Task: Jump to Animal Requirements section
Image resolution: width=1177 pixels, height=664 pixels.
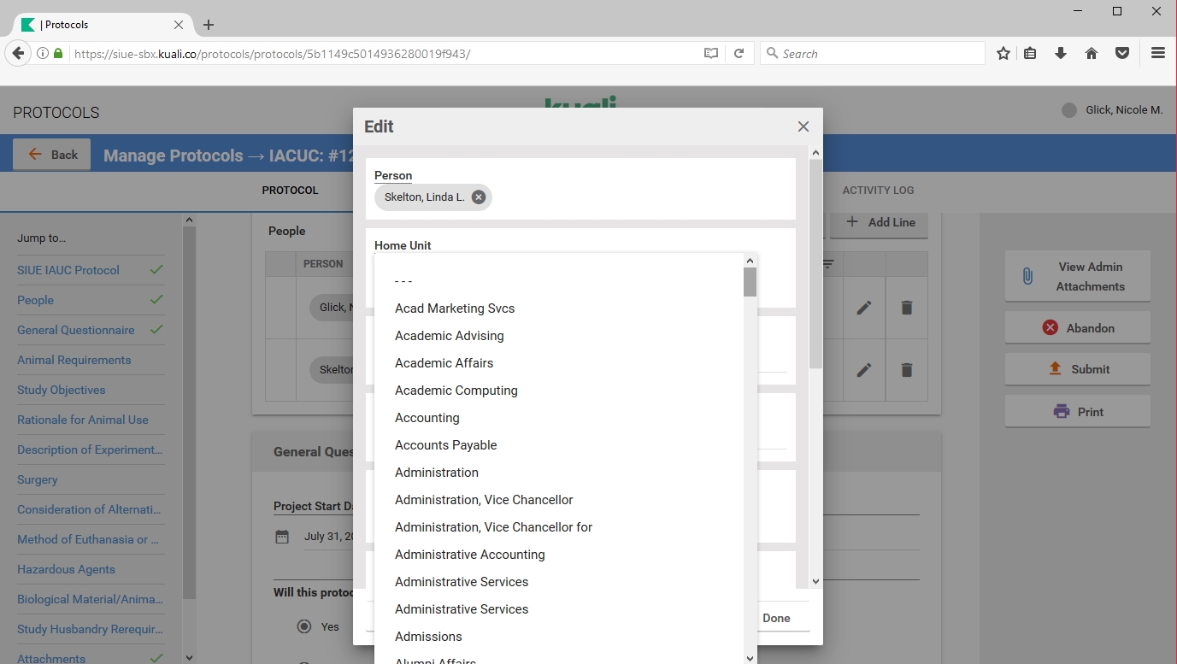Action: 74,360
